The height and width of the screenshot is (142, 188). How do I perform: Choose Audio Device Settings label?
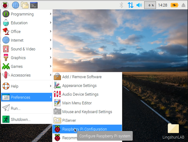pyautogui.click(x=80, y=94)
